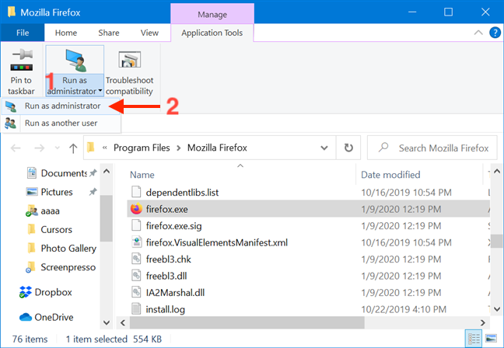Open the address bar history dropdown
The width and height of the screenshot is (504, 348).
(x=324, y=148)
